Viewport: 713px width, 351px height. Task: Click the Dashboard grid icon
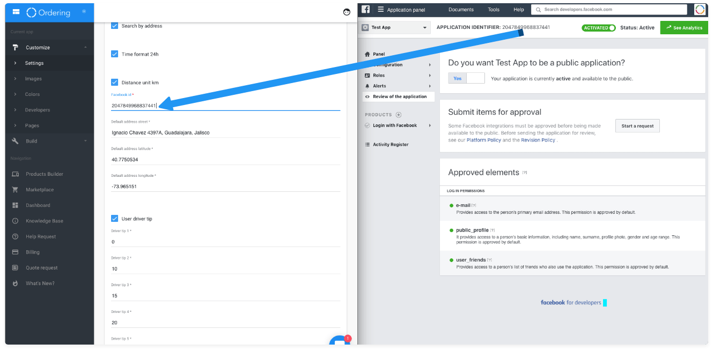pos(15,205)
